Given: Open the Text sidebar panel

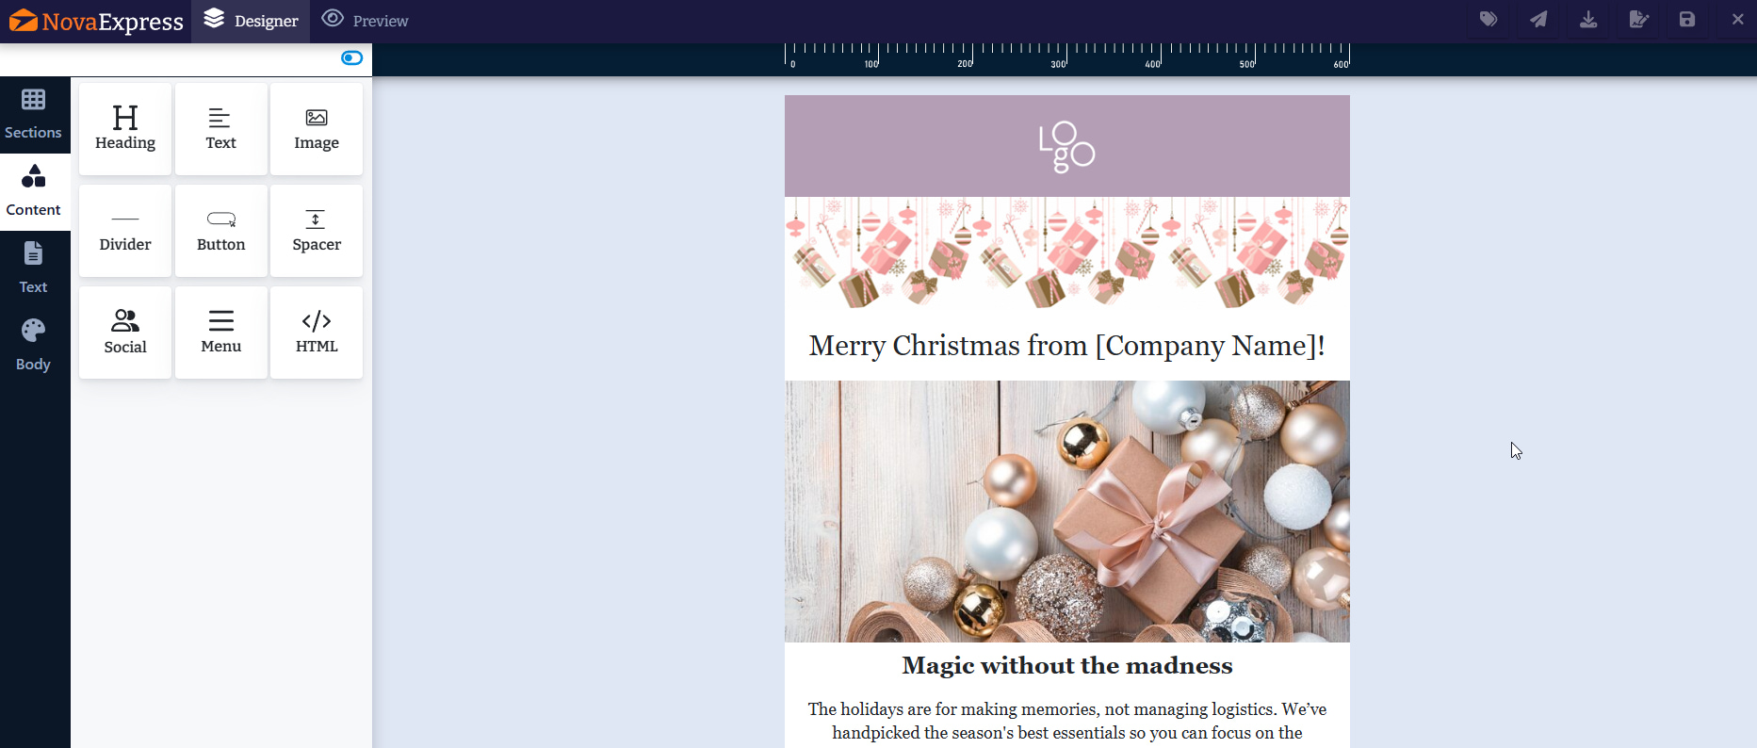Looking at the screenshot, I should [x=34, y=268].
